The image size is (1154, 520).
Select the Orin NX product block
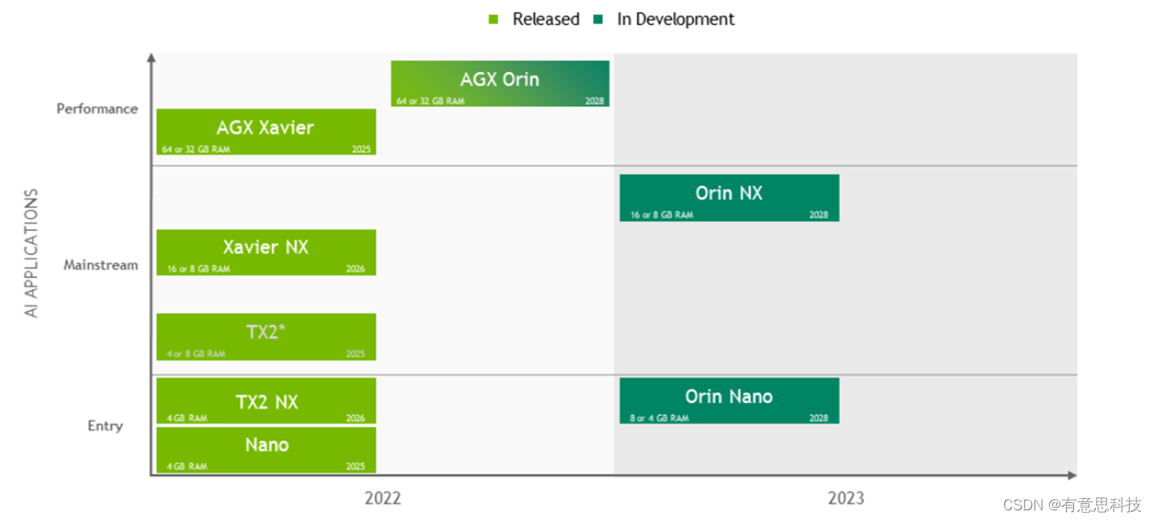pyautogui.click(x=729, y=198)
